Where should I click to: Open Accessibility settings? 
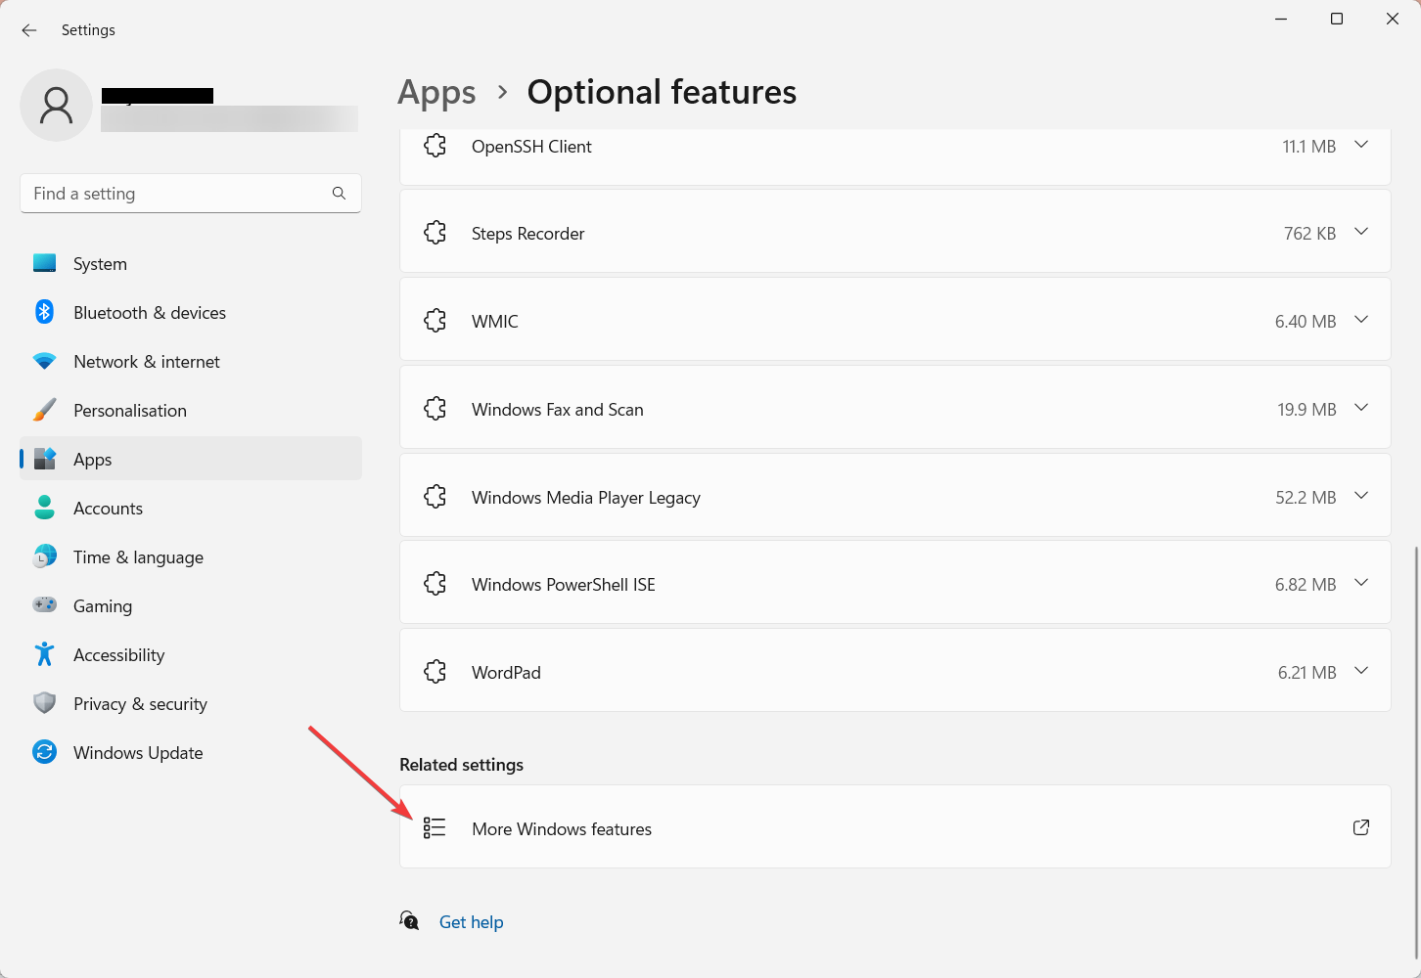191,655
